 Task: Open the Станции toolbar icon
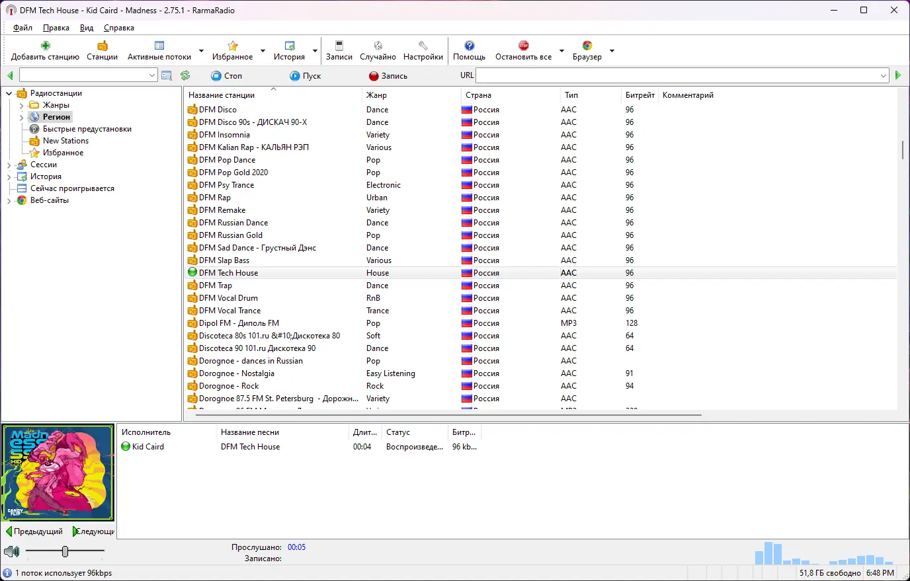(x=103, y=46)
